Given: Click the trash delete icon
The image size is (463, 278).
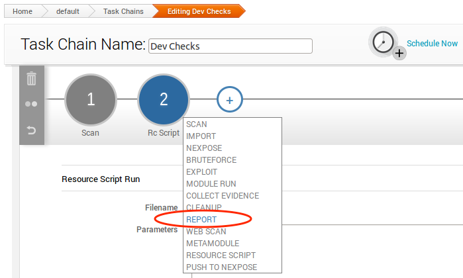Looking at the screenshot, I should [x=31, y=79].
